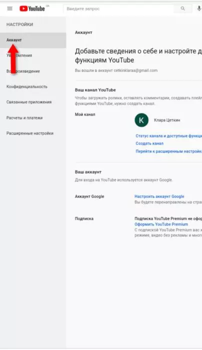
Task: Open 'Воспроизведение' settings section
Action: (33, 71)
